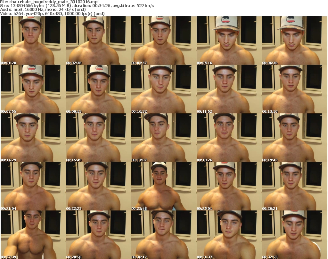Select the frame at 00:02:38
The image size is (328, 259).
tap(98, 41)
